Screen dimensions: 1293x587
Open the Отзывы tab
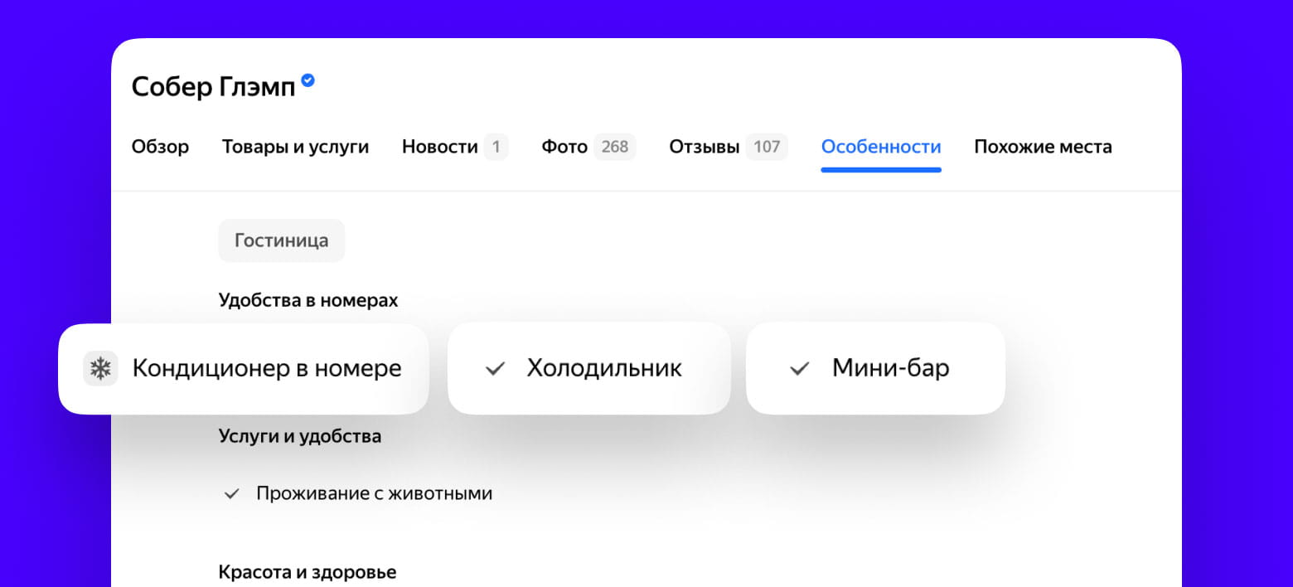(704, 147)
